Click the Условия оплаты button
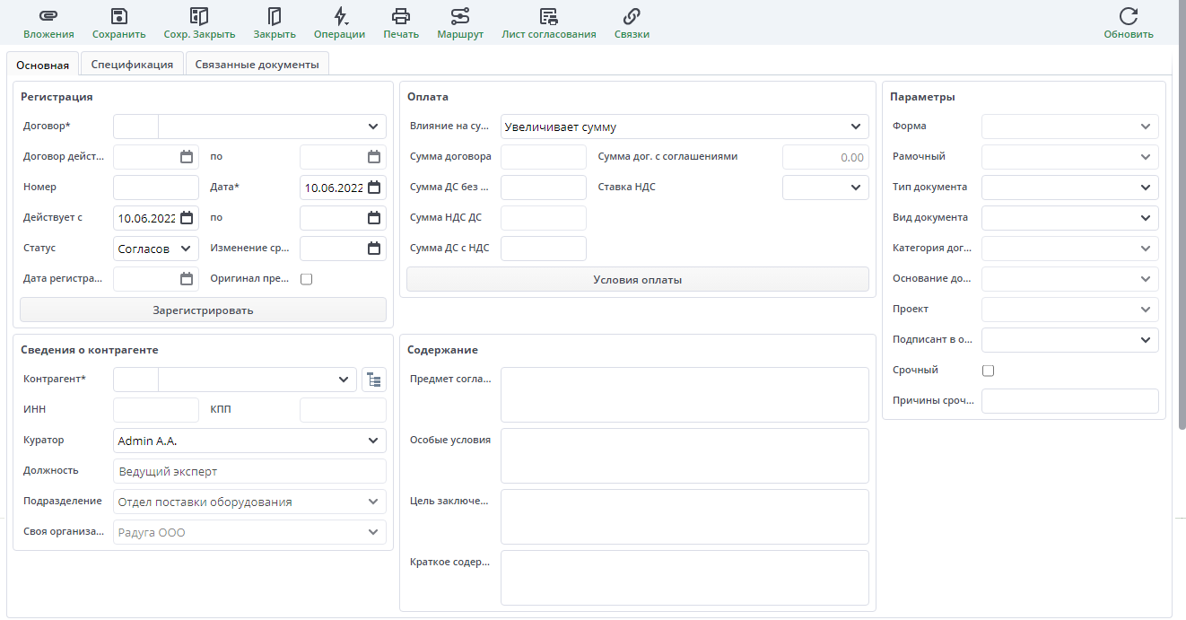 coord(638,280)
